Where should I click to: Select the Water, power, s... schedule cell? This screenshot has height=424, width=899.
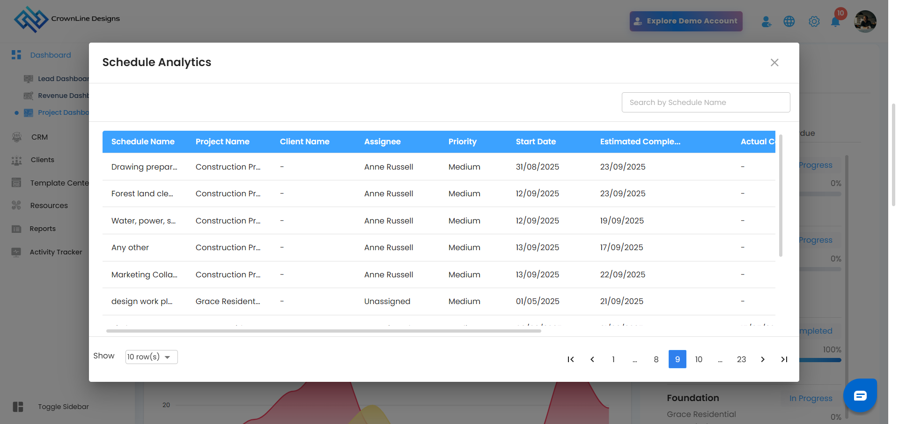tap(144, 221)
